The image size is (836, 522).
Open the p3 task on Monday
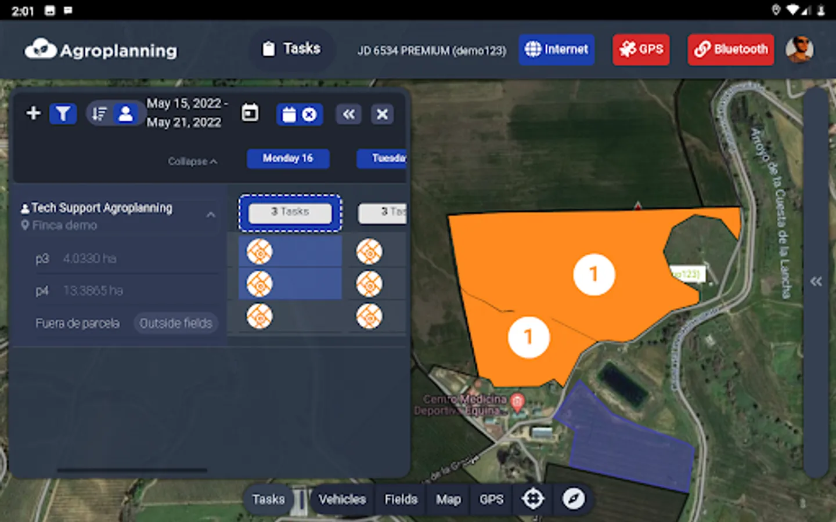click(260, 252)
